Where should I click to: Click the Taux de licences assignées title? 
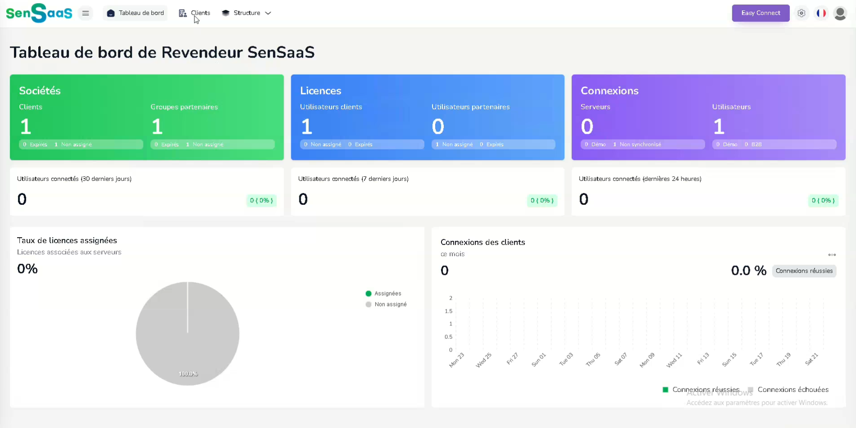pos(67,240)
